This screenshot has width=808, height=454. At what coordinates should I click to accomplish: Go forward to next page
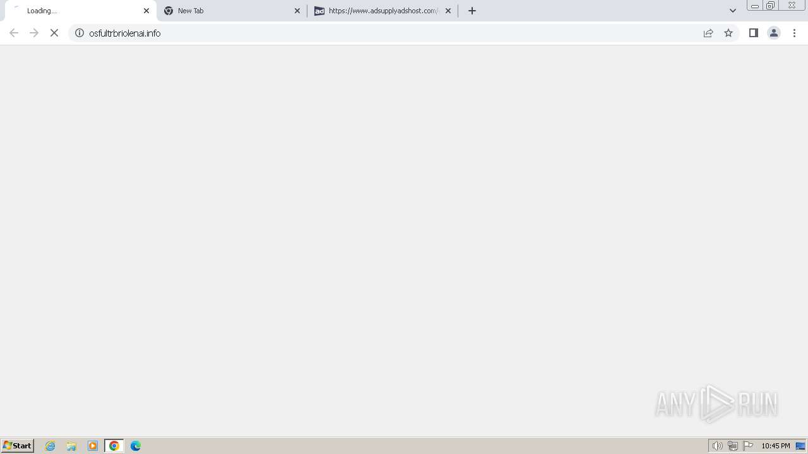pyautogui.click(x=34, y=33)
